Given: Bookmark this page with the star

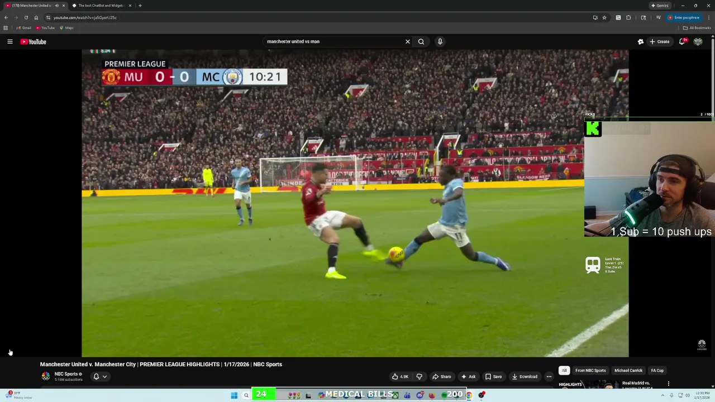Looking at the screenshot, I should [x=604, y=17].
